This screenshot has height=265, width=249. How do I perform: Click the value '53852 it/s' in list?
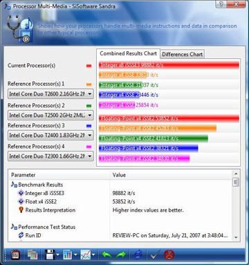coord(124,201)
